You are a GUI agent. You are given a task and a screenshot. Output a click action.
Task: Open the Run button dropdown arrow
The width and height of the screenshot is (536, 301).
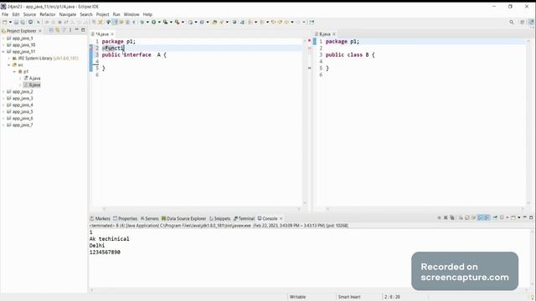point(159,23)
